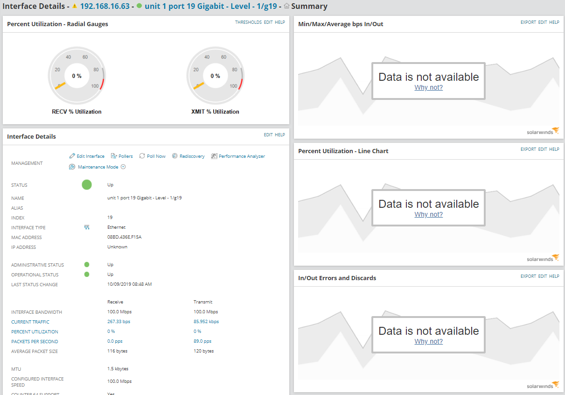Click the SolarWinds logo in Percent Utilization Line Chart
Image resolution: width=565 pixels, height=395 pixels.
(543, 258)
